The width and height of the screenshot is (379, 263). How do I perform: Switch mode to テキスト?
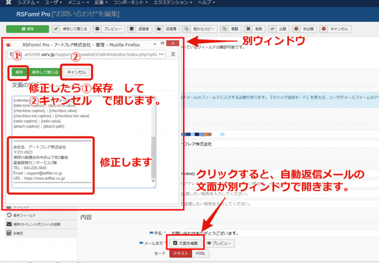[180, 253]
